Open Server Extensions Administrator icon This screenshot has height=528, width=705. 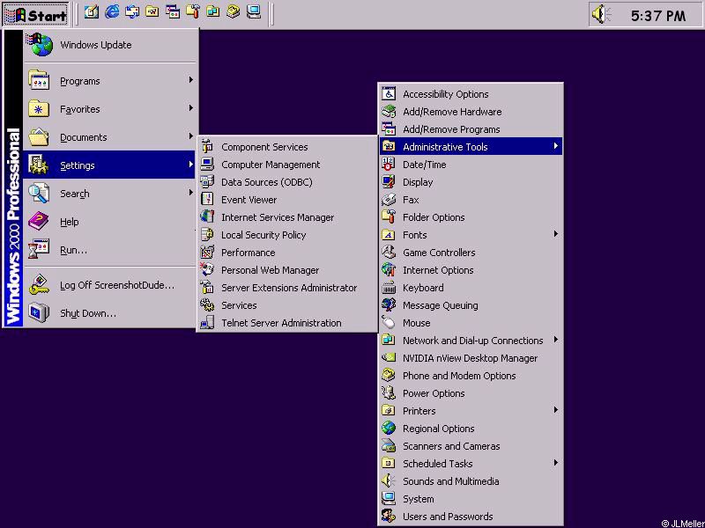click(x=207, y=287)
